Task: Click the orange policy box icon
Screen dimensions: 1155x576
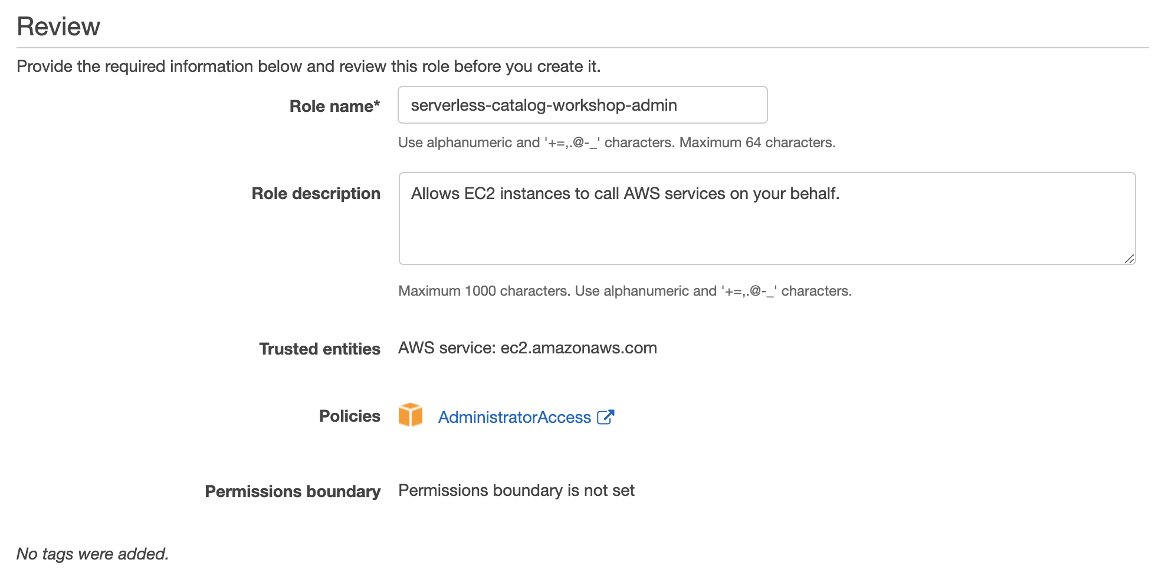Action: tap(410, 415)
